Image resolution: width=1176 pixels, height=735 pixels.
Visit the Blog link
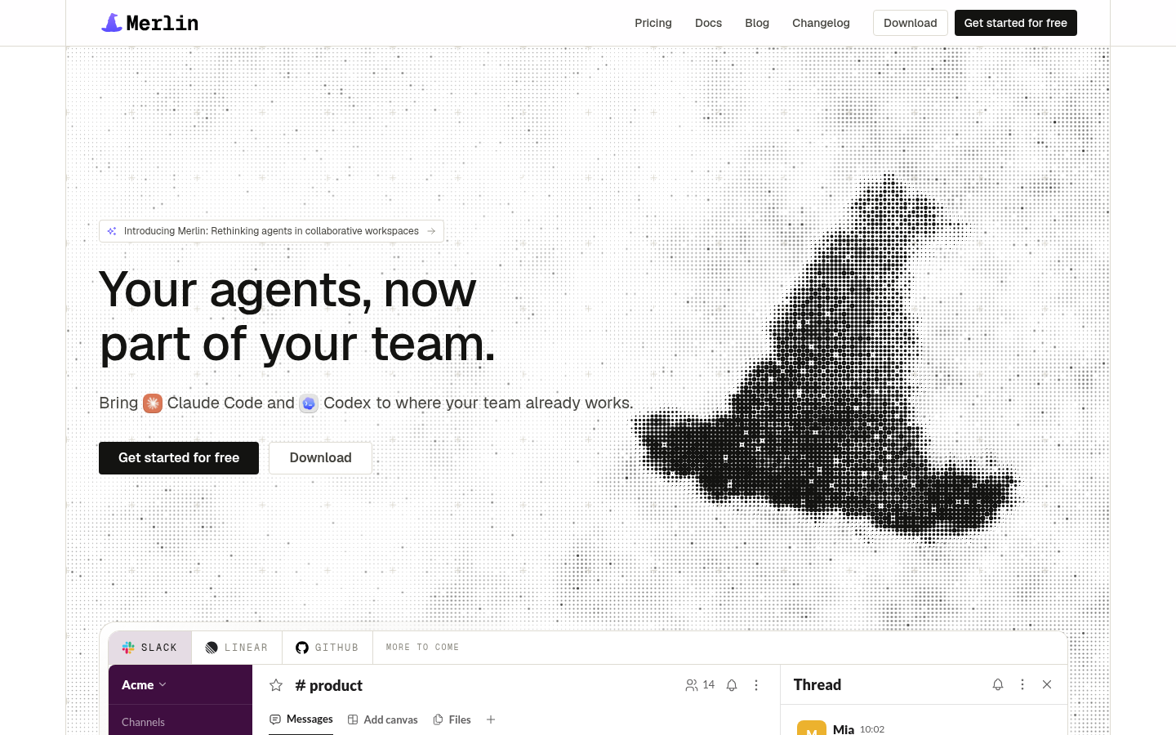[757, 23]
